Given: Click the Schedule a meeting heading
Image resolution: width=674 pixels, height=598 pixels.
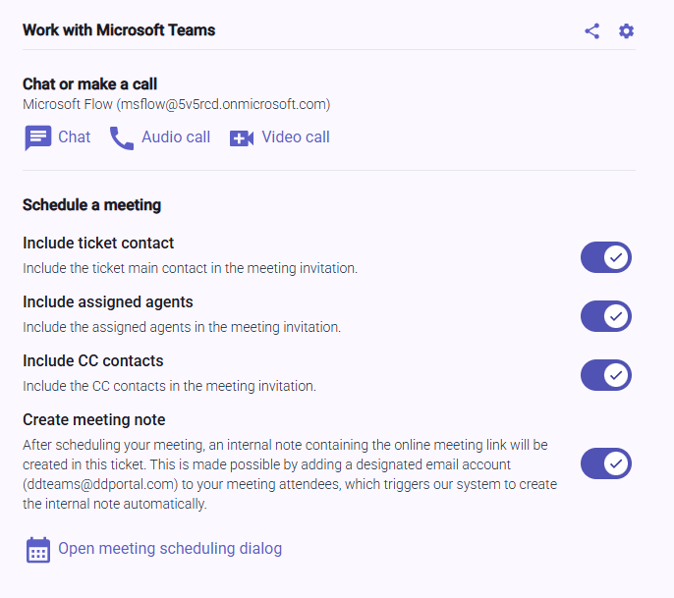Looking at the screenshot, I should click(x=91, y=205).
